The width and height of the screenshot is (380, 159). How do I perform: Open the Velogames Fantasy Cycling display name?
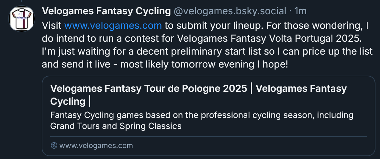click(106, 11)
